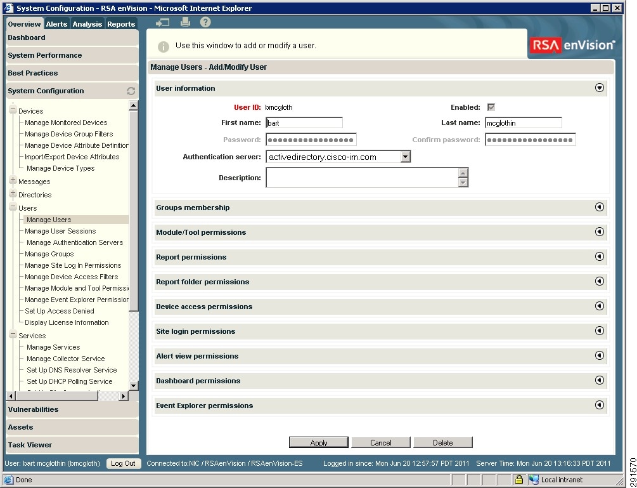Viewport: 637px width, 488px height.
Task: Select Manage User Sessions
Action: click(60, 231)
